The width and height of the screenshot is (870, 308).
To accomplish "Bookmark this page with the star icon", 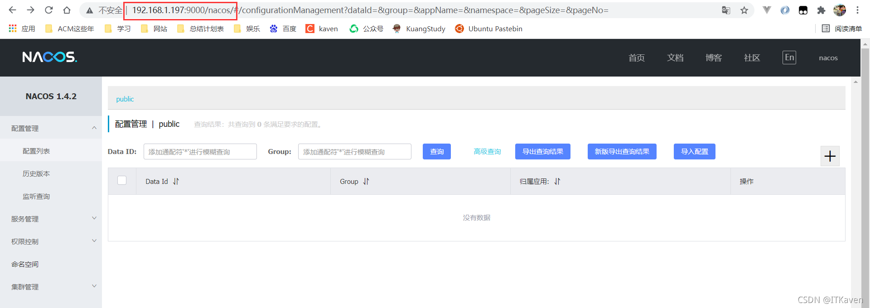I will pyautogui.click(x=744, y=10).
